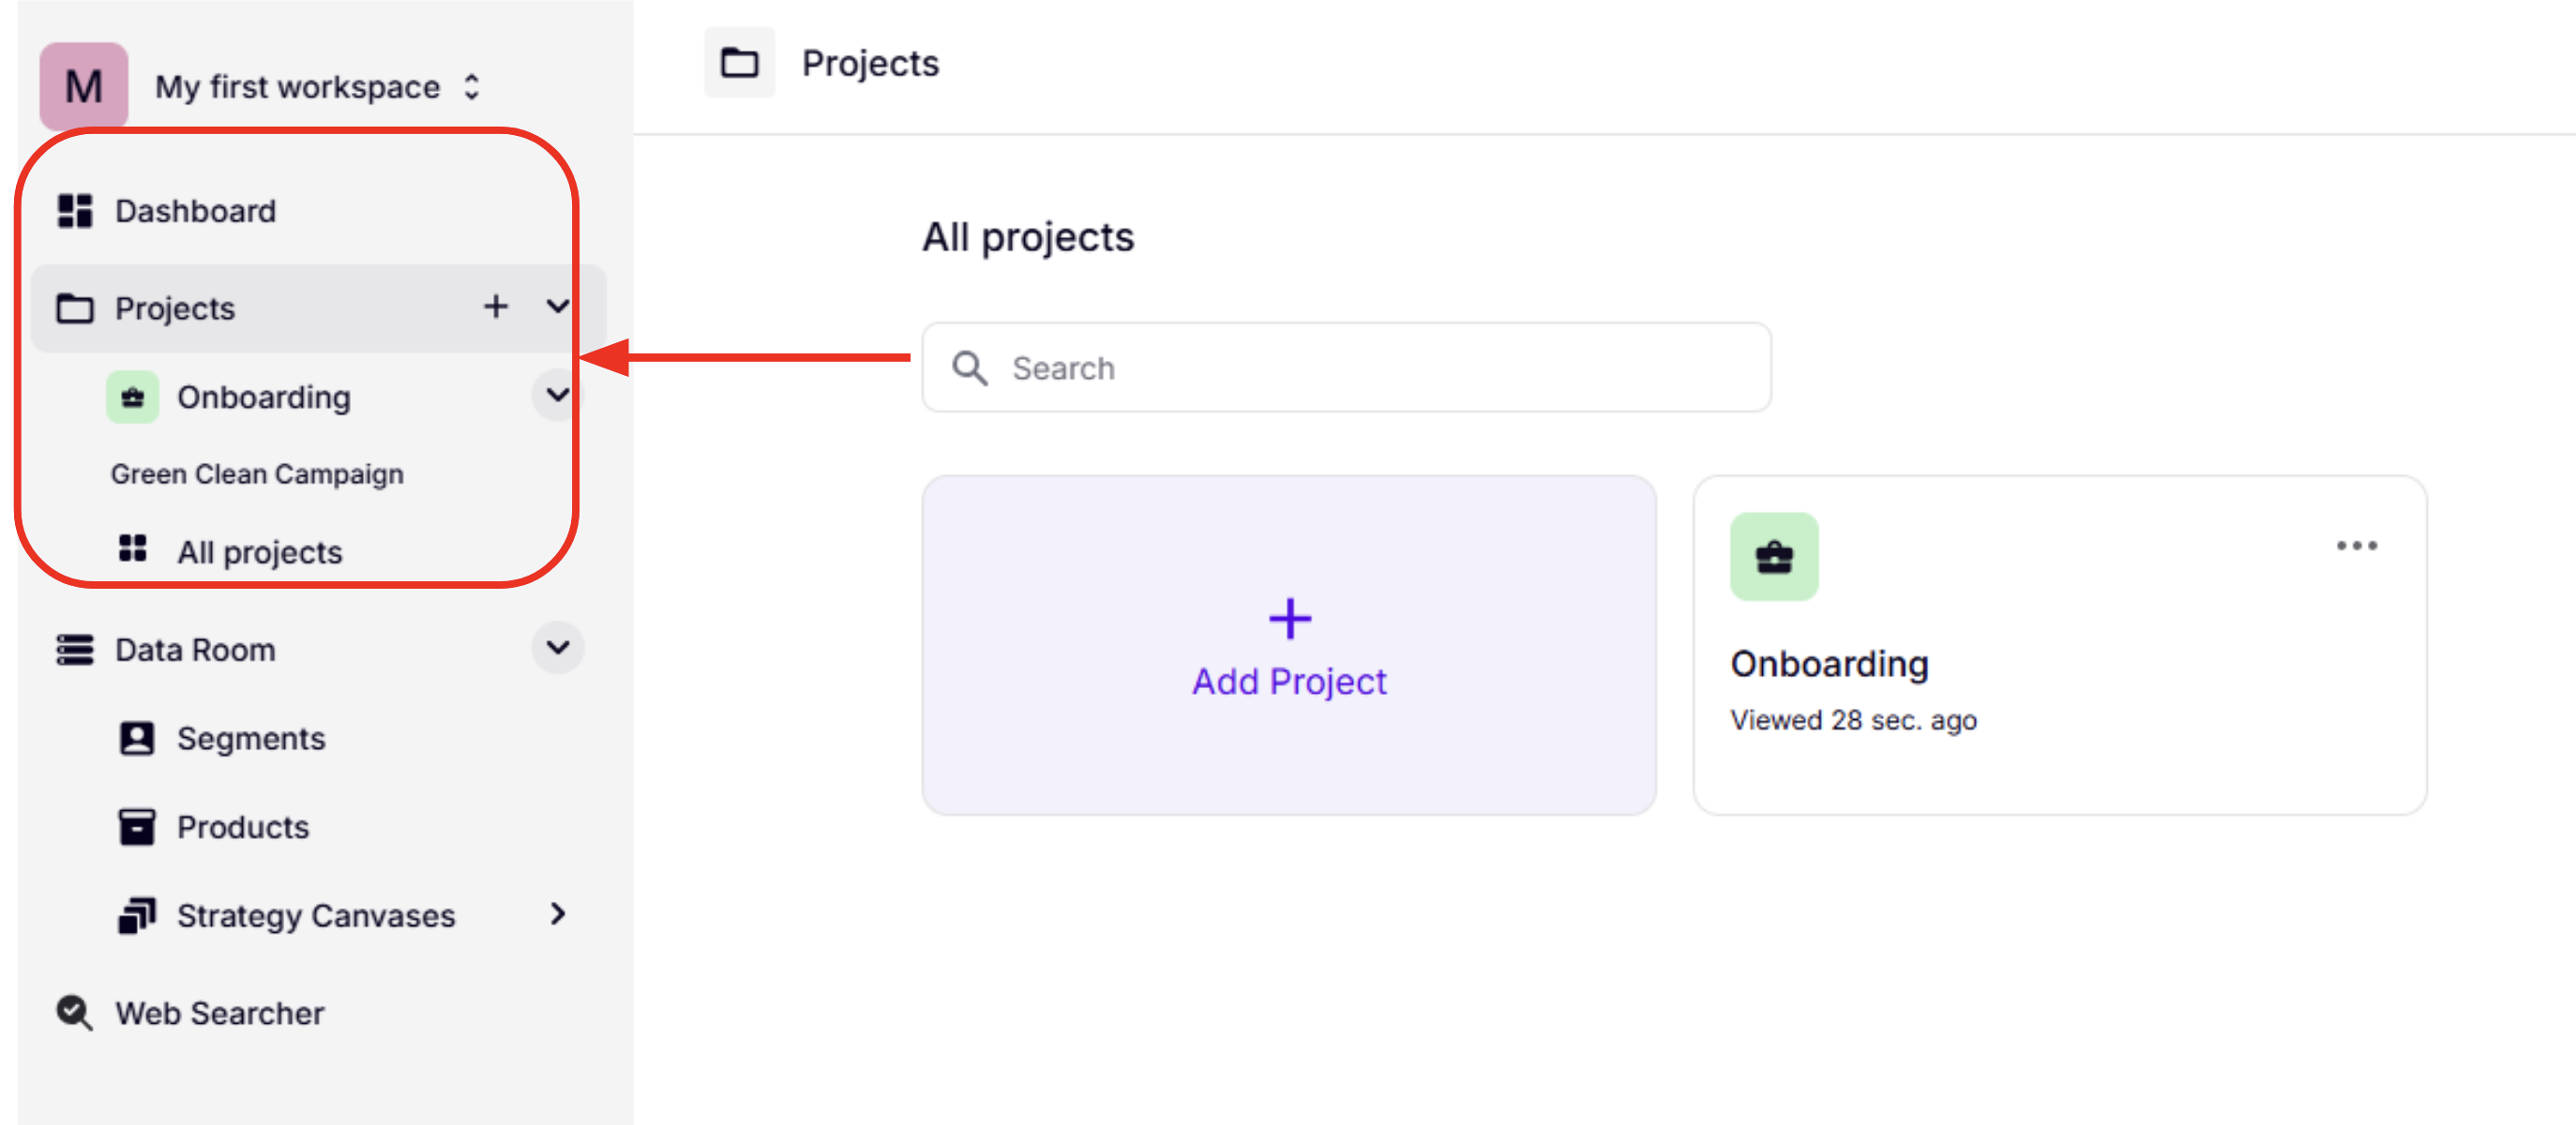Open the Dashboard menu item
The width and height of the screenshot is (2576, 1125).
pos(195,211)
